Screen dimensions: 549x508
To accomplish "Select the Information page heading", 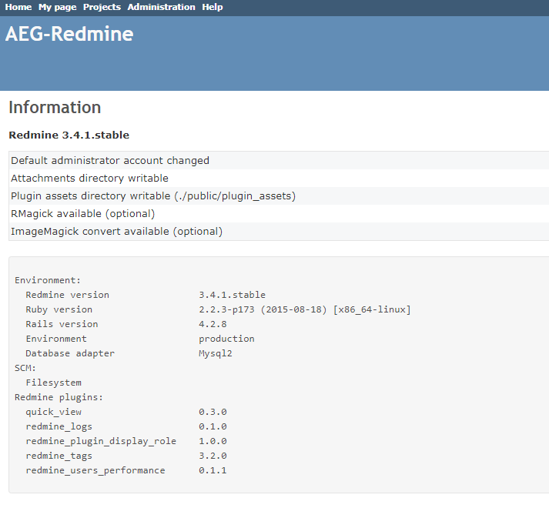I will 55,107.
